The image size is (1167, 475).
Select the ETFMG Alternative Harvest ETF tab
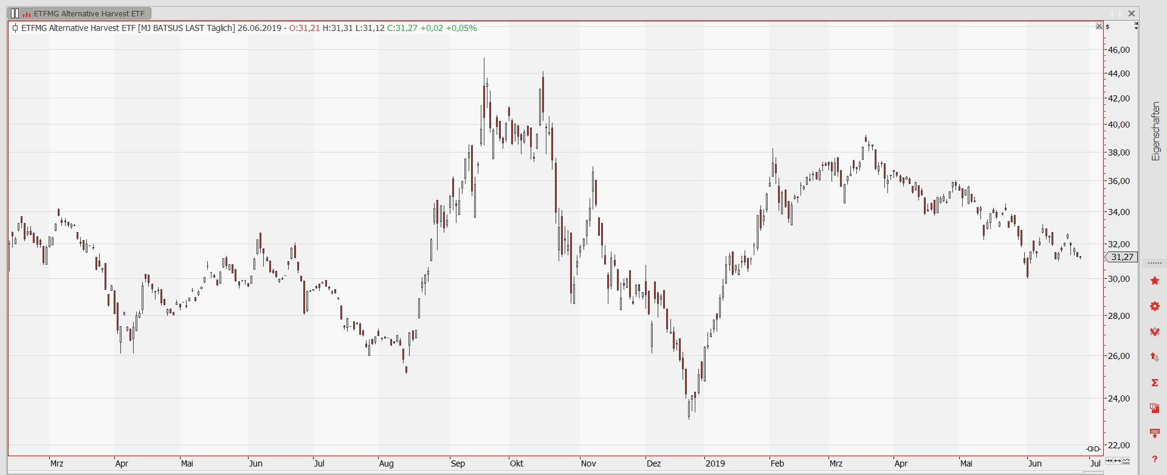tap(88, 13)
